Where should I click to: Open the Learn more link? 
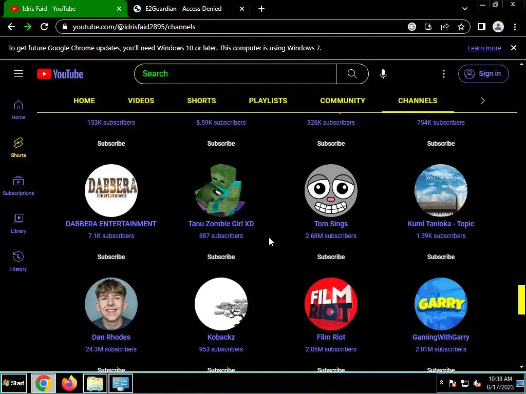pos(484,48)
